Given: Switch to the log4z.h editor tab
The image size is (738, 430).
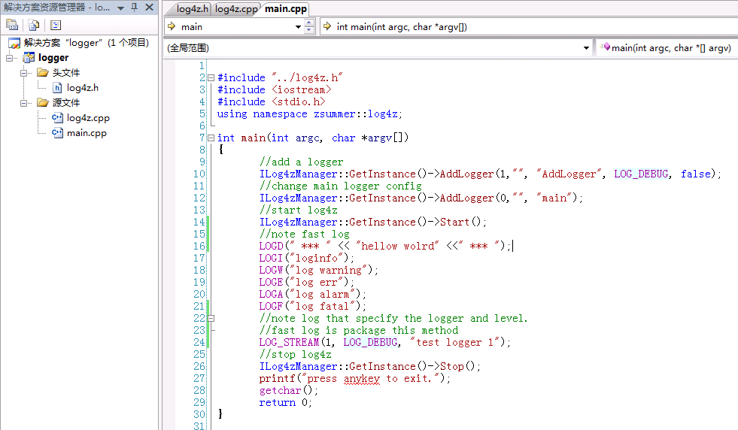Looking at the screenshot, I should (x=192, y=9).
